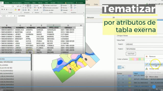
Task: Open the Insertar cells button
Action: click(x=64, y=6)
